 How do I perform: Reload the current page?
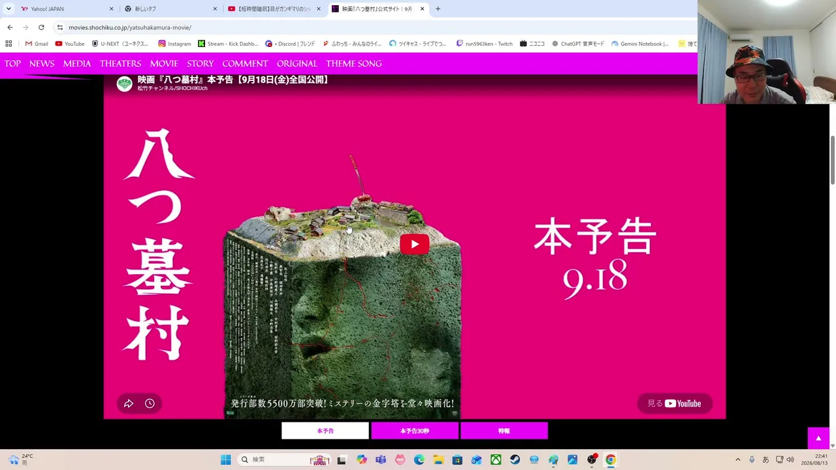[x=41, y=27]
